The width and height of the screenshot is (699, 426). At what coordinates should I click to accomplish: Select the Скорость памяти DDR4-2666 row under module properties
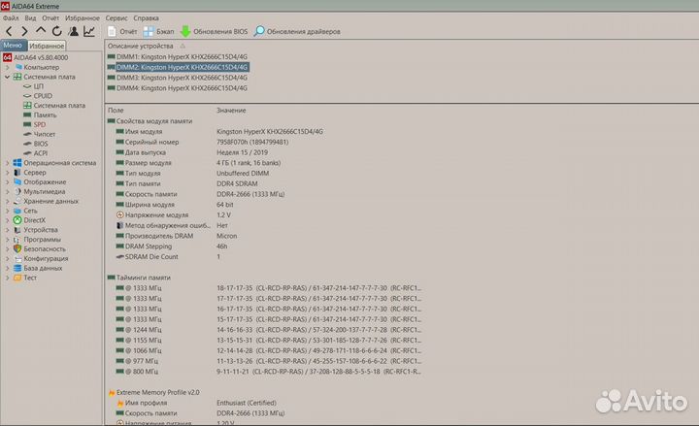point(201,194)
